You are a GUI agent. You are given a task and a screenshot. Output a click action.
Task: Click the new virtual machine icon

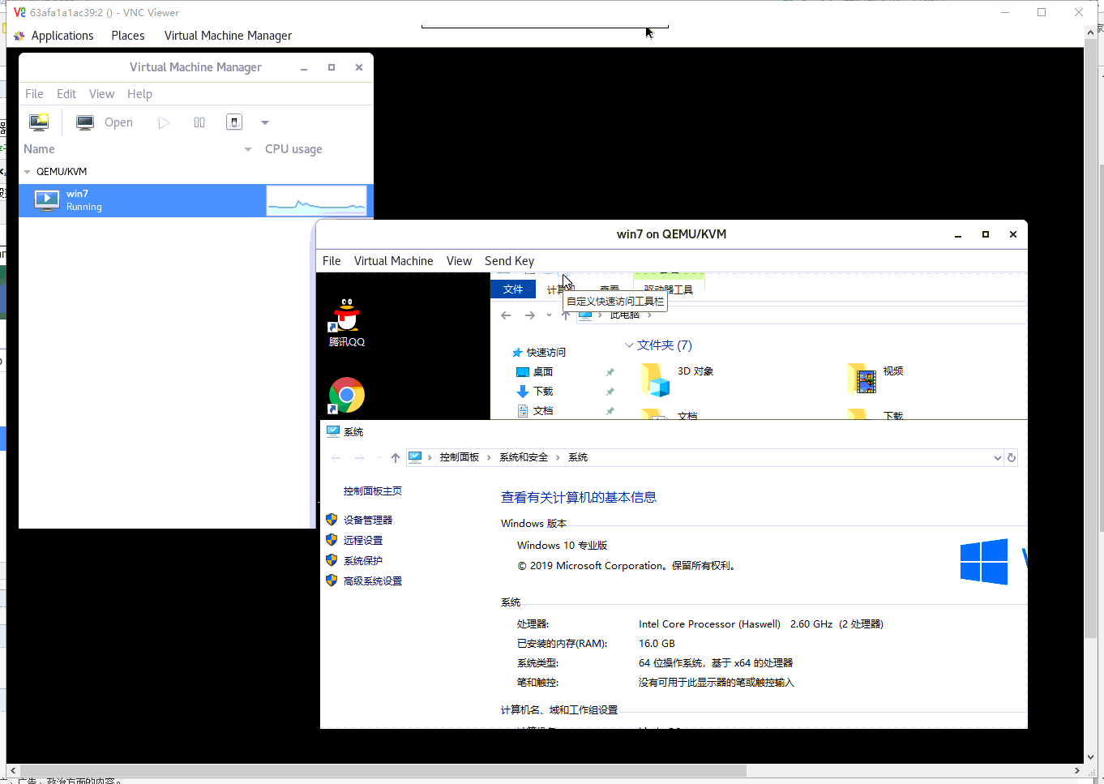39,122
